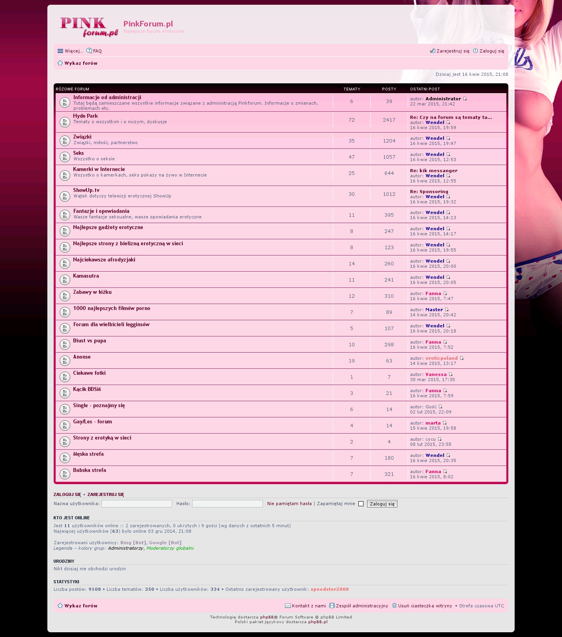View latest post icon in Zabawy w łóżku row

(x=445, y=293)
